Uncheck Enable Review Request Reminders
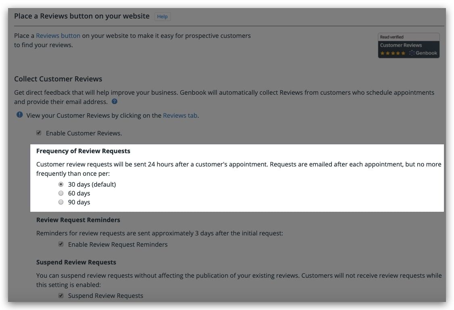This screenshot has height=310, width=454. 61,244
